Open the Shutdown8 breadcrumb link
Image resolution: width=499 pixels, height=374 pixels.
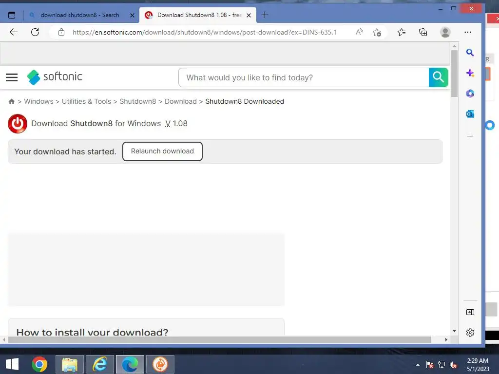tap(138, 101)
